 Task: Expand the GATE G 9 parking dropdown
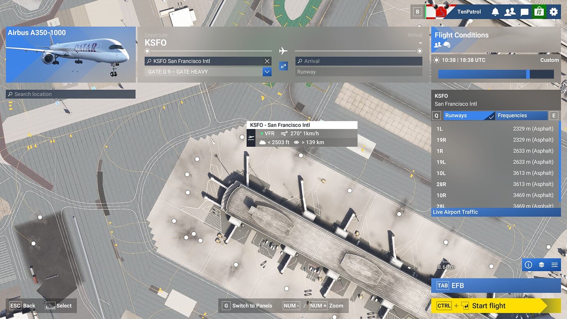267,72
